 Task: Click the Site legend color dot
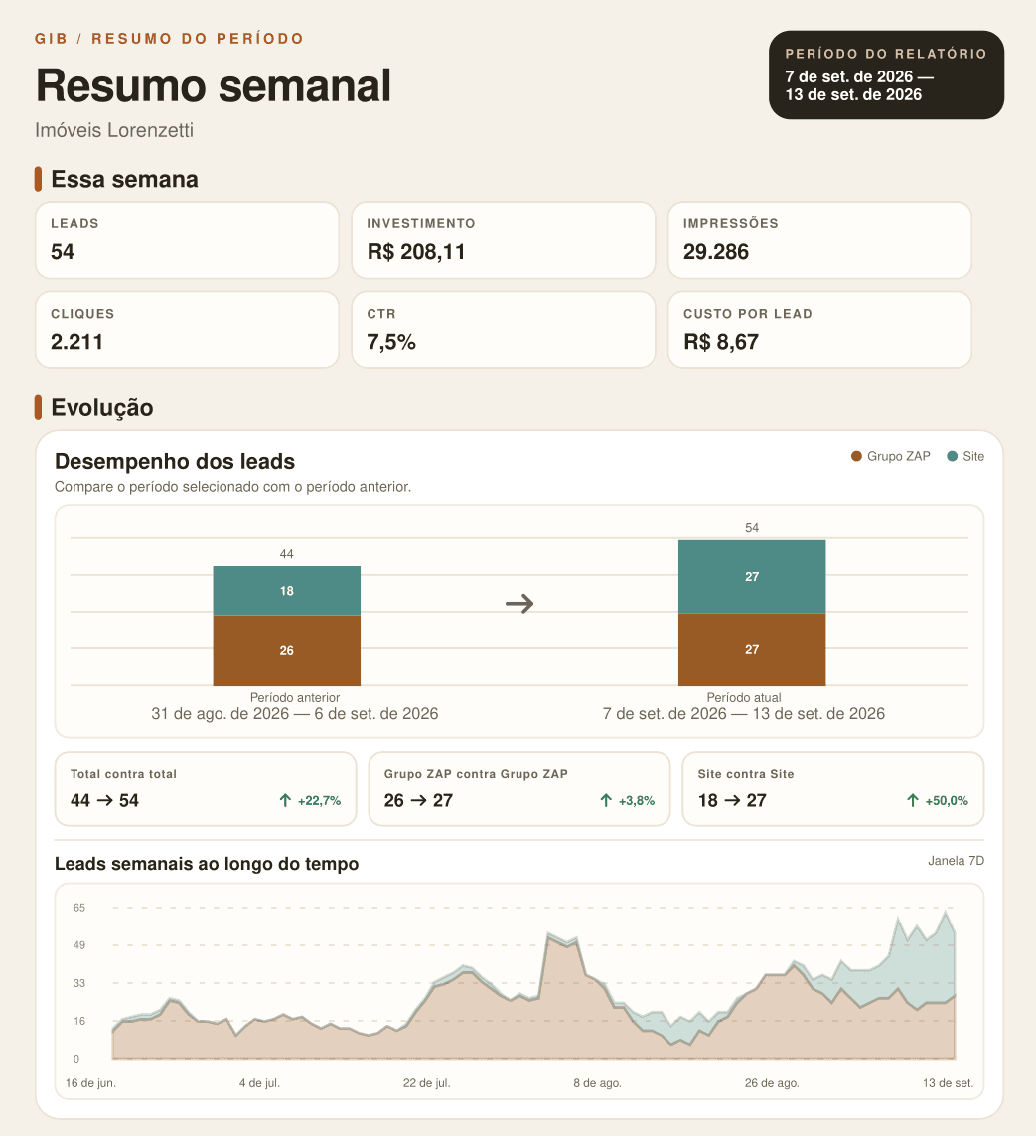[952, 456]
